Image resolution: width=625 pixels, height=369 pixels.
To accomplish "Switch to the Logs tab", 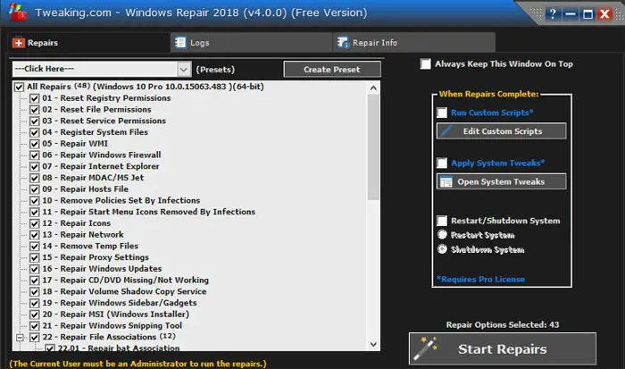I will [x=251, y=43].
